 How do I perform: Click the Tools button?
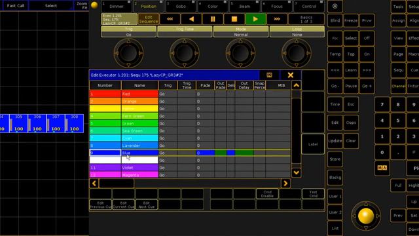pyautogui.click(x=398, y=6)
